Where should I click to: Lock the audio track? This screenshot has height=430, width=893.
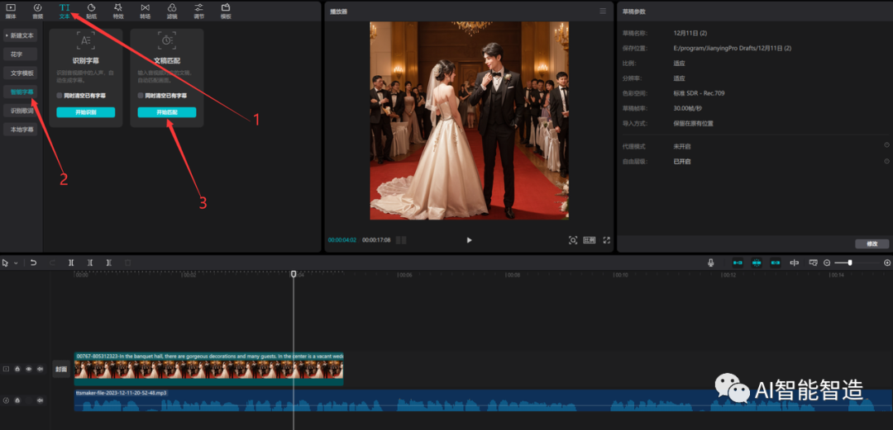[x=17, y=400]
